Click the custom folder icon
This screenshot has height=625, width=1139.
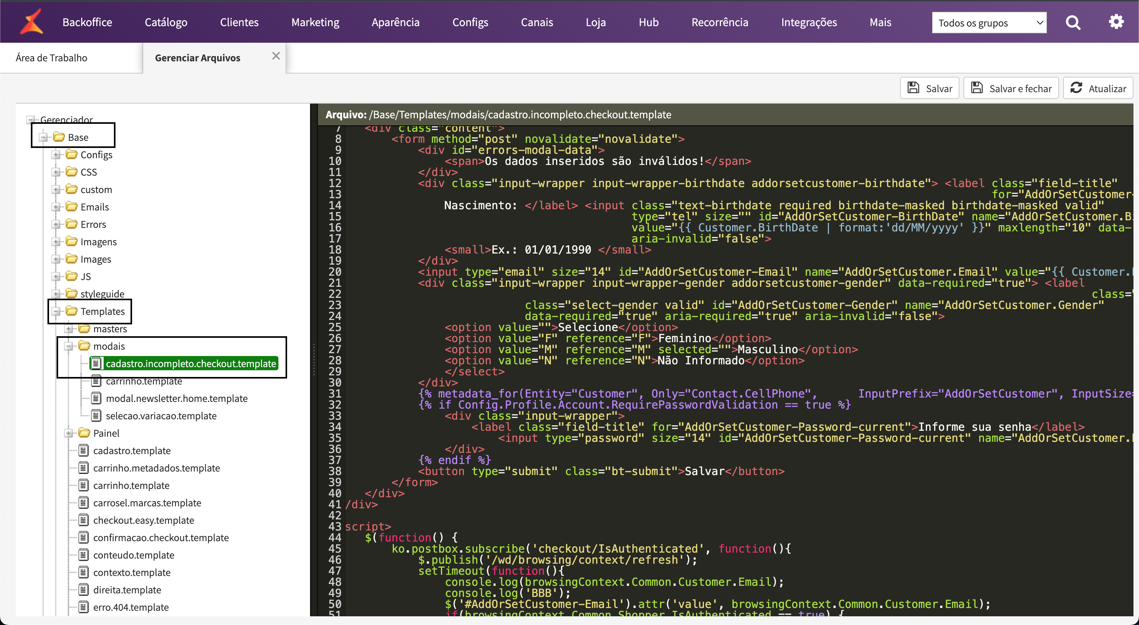point(72,189)
